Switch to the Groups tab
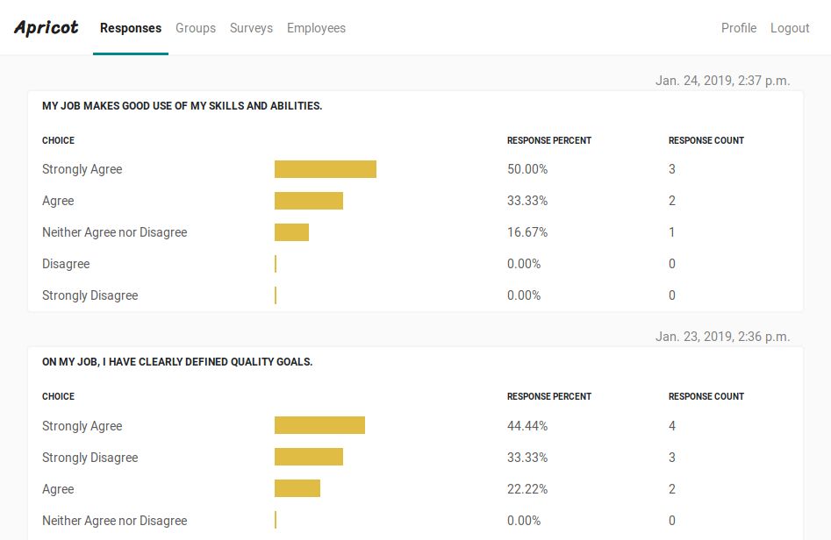 tap(196, 28)
